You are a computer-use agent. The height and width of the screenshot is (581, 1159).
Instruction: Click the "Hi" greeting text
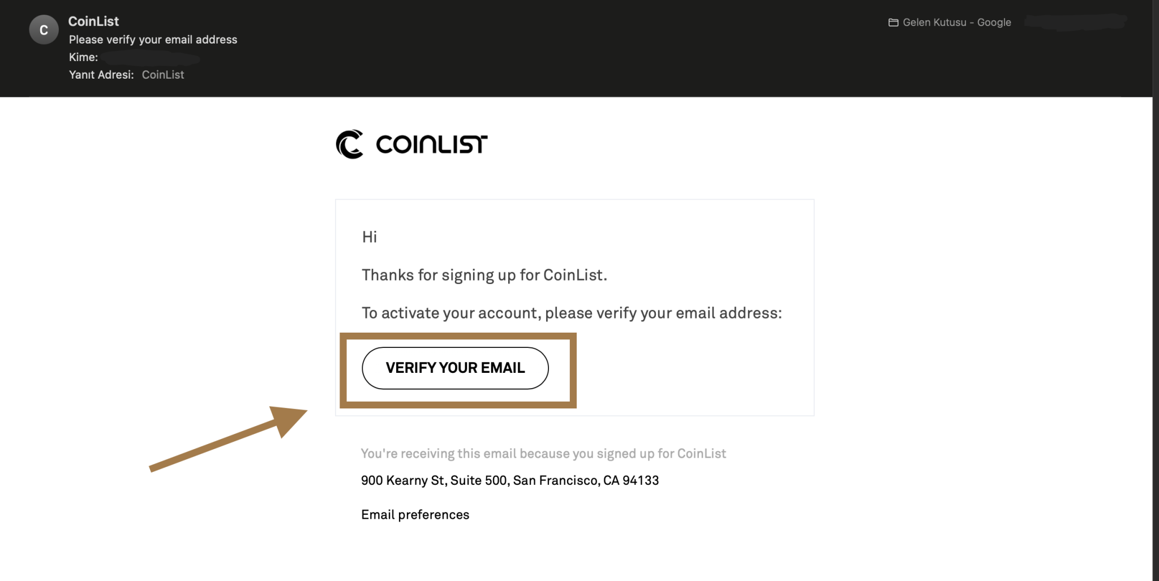(x=370, y=237)
